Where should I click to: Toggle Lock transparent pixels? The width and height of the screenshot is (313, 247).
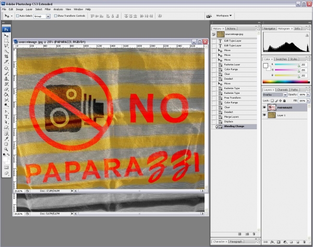tap(272, 101)
